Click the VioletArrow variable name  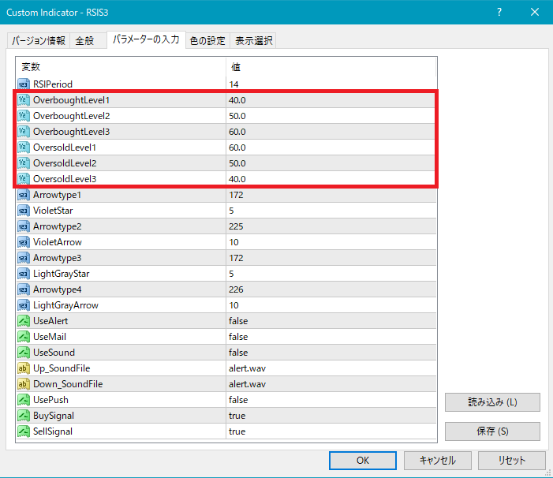pyautogui.click(x=58, y=242)
